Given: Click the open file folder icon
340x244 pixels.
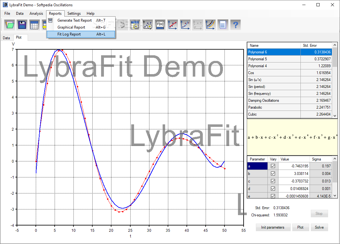Looking at the screenshot, I should pyautogui.click(x=9, y=25).
